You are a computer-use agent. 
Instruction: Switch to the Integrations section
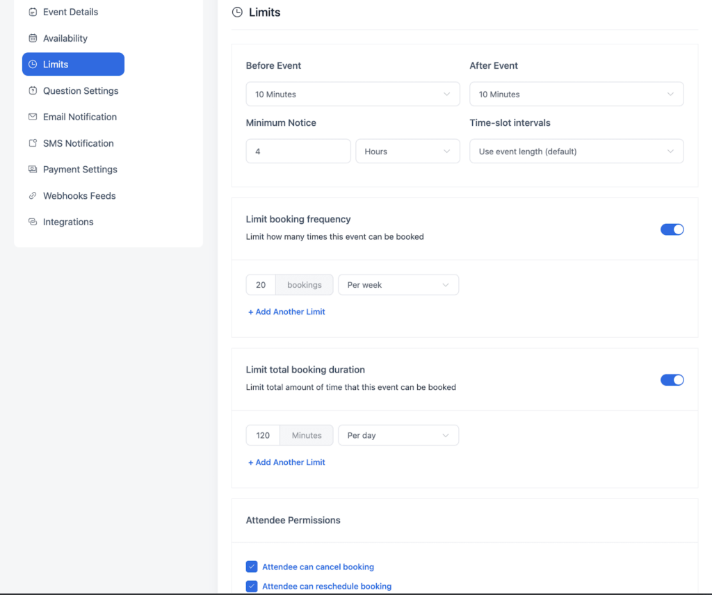tap(33, 222)
